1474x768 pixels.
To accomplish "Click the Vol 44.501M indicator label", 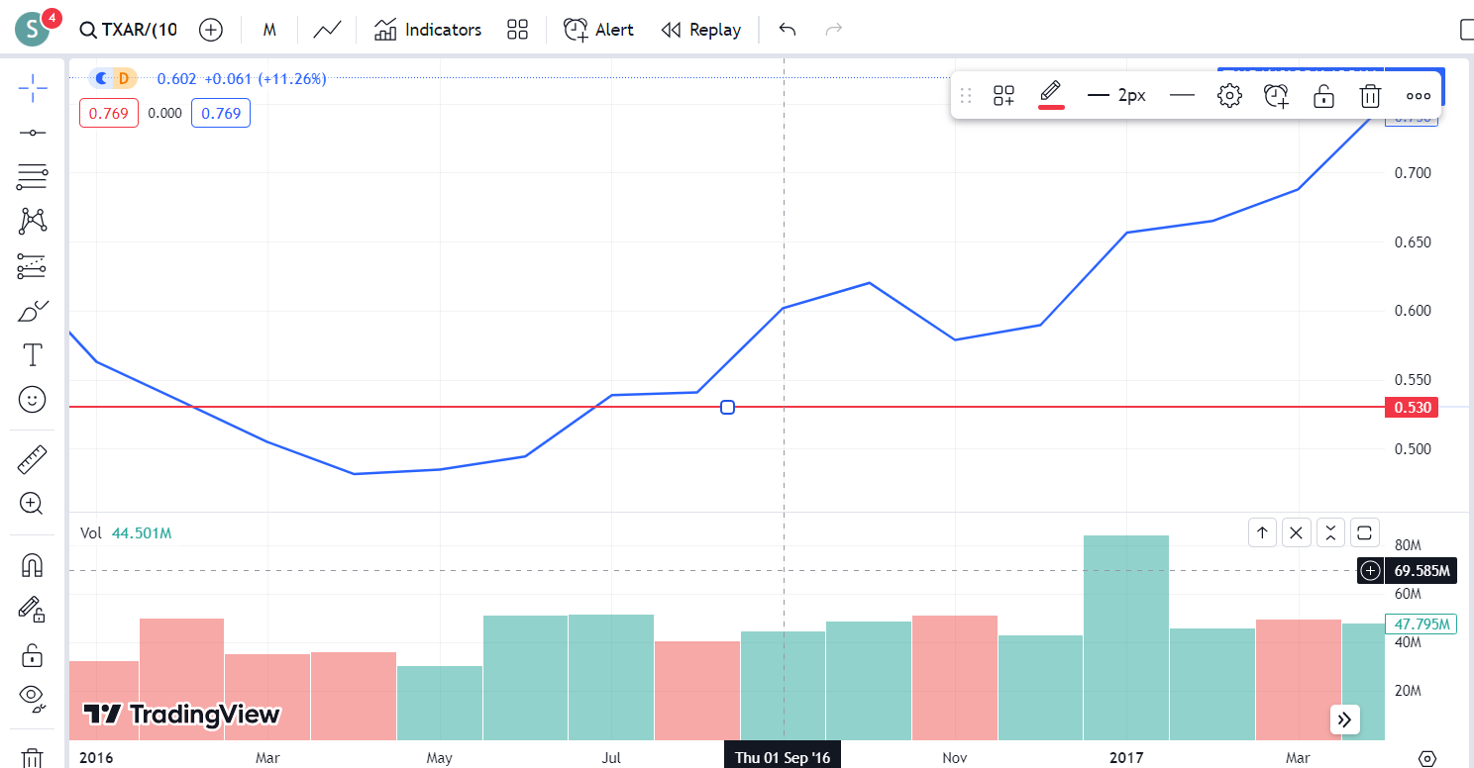I will click(126, 533).
